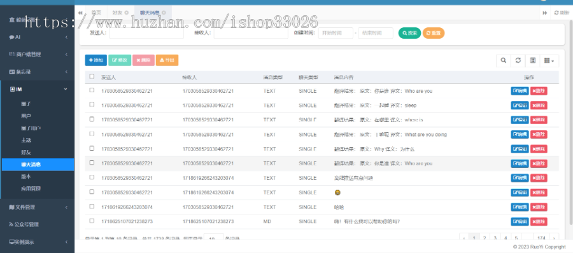Toggle the table search panel magnifier icon
Screen dimensions: 573x253
point(503,60)
